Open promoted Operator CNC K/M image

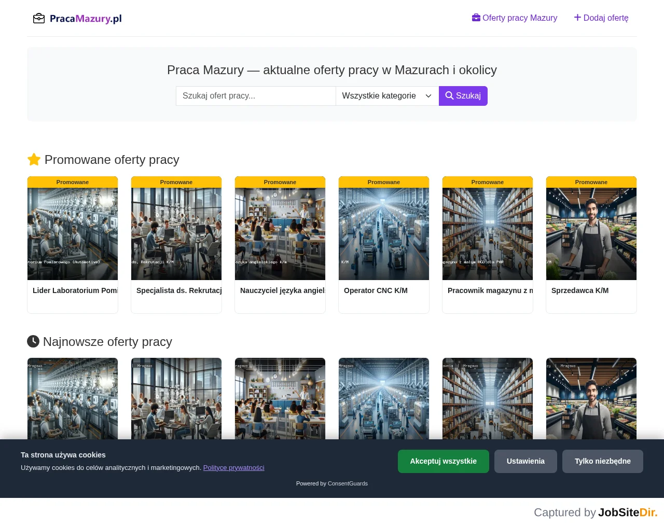point(384,234)
